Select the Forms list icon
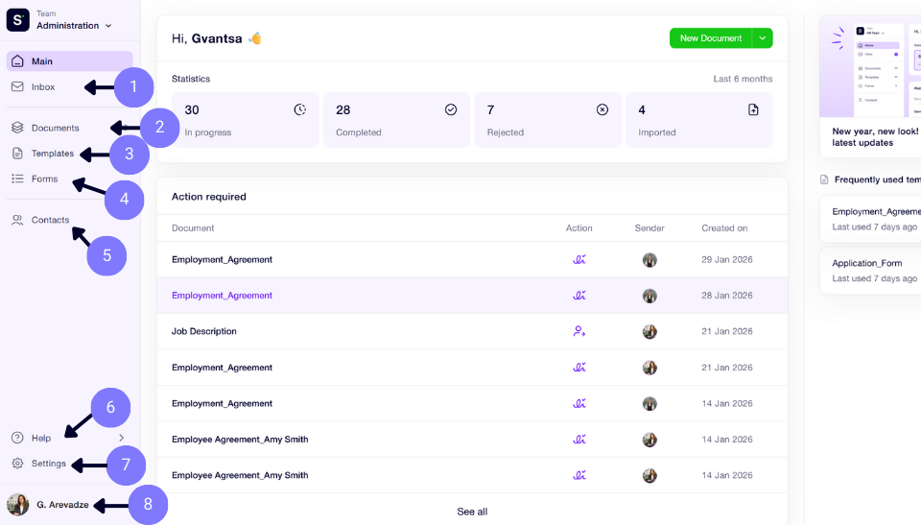 click(x=17, y=179)
